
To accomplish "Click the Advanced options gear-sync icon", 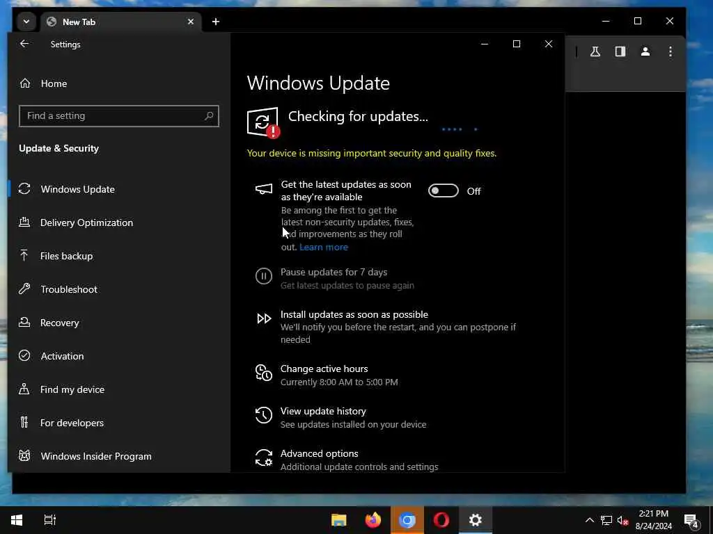I will click(x=264, y=458).
